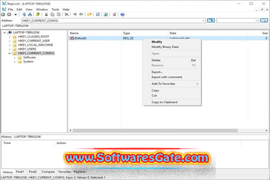Viewport: 270px width, 180px height.
Task: Click the go-to-address button beside Address box
Action: click(211, 21)
